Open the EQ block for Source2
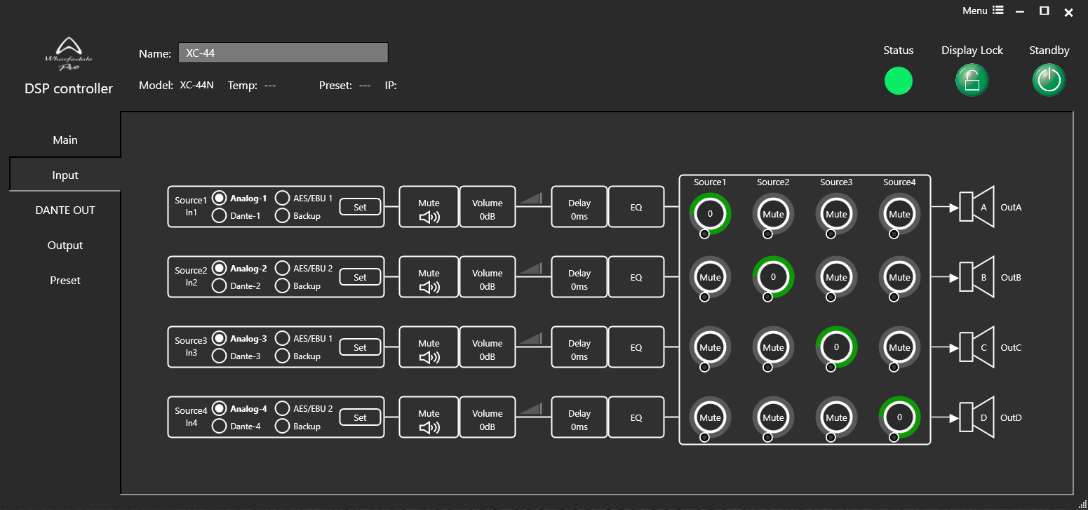 (636, 277)
